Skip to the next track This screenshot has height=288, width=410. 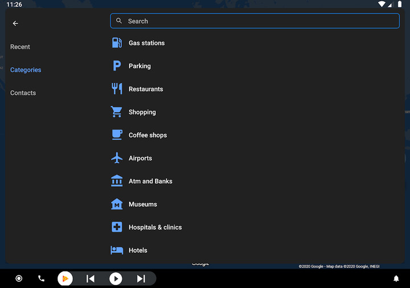click(x=141, y=278)
